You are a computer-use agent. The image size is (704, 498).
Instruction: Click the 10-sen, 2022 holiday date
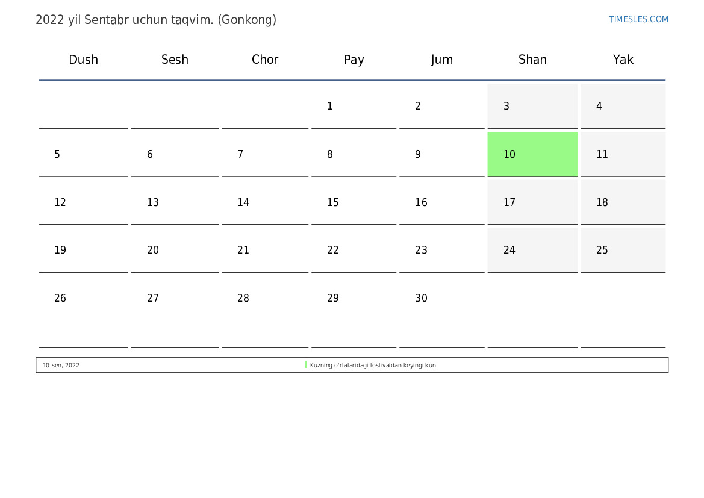[61, 365]
